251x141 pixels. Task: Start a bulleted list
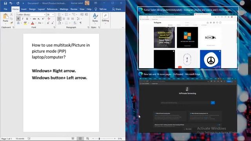click(59, 14)
